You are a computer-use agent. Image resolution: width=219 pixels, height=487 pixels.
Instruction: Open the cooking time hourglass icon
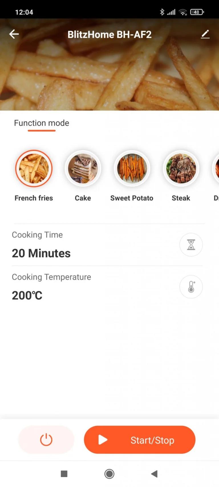click(191, 245)
